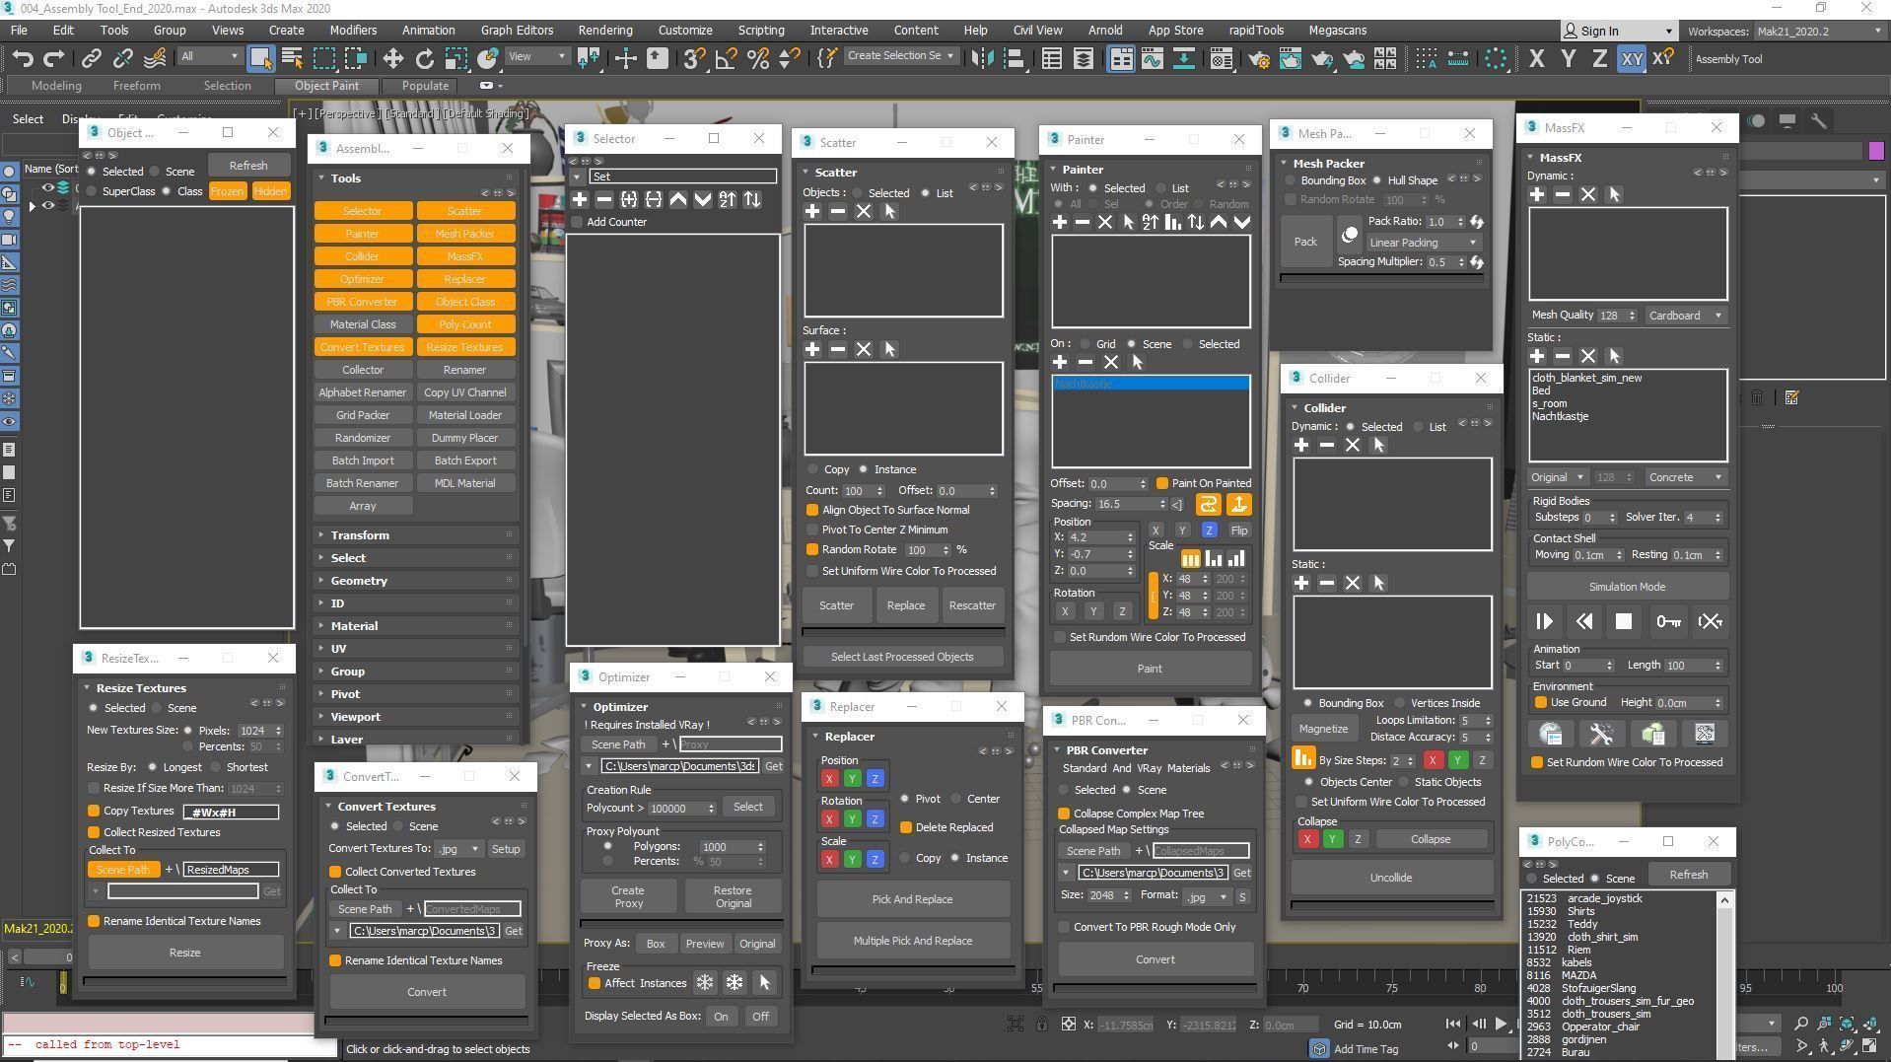This screenshot has height=1062, width=1891.
Task: Click the Undo icon in main toolbar
Action: point(24,58)
